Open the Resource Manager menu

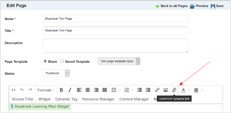click(98, 99)
